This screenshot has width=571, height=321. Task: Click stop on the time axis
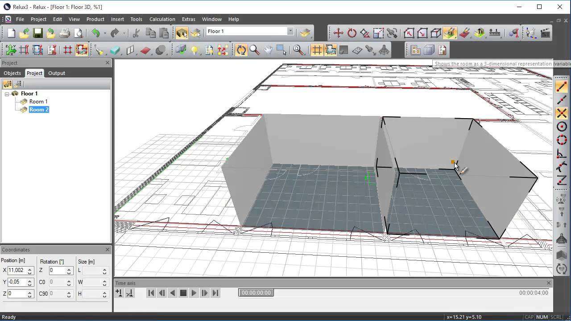click(183, 293)
